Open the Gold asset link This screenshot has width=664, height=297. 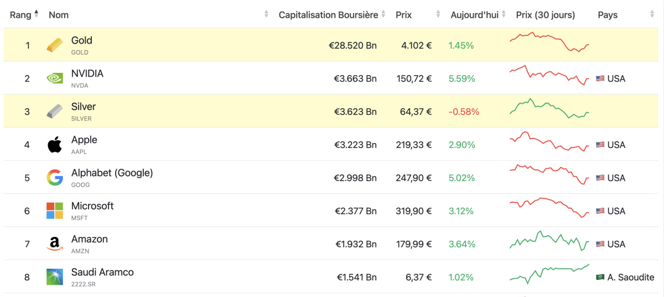click(x=82, y=40)
